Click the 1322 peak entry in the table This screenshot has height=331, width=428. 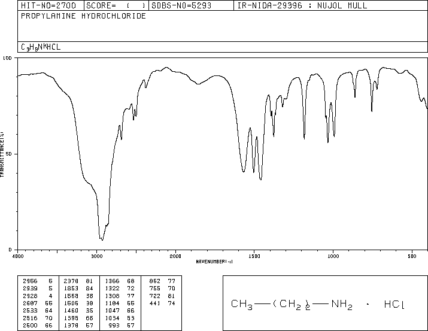click(120, 289)
